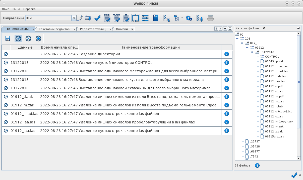Screen dimensions: 303x180
Task: Toggle the X circle filter button
Action: point(28,38)
